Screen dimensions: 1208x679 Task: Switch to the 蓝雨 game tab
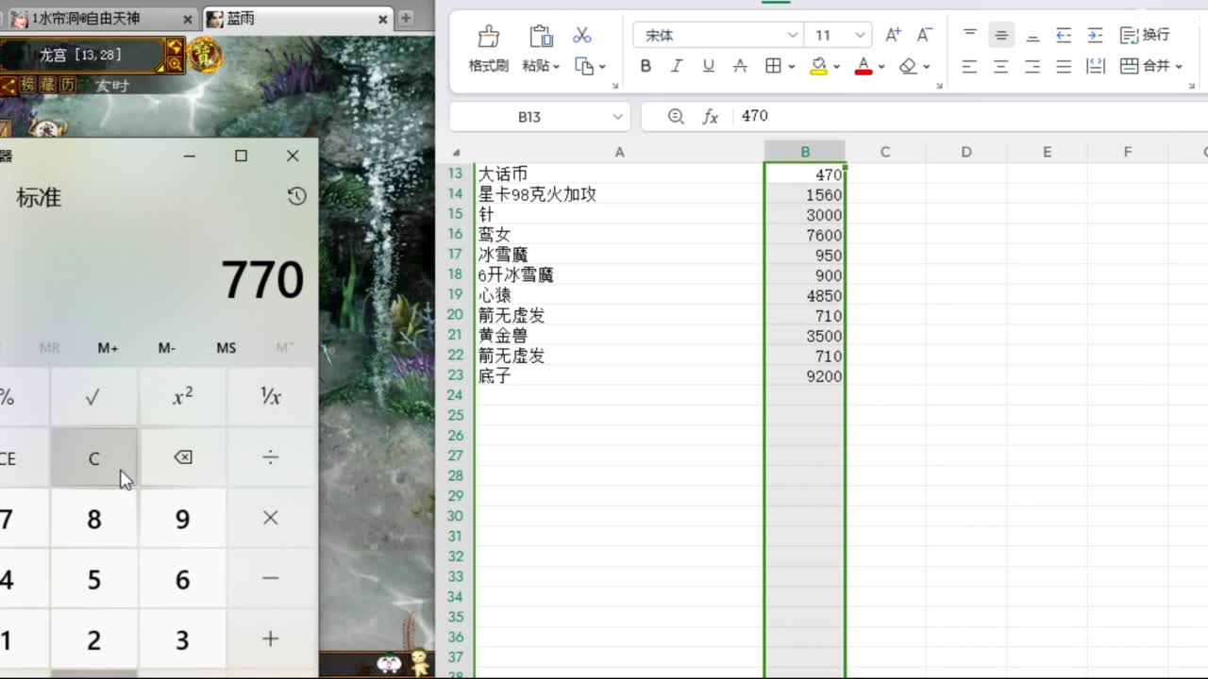pos(295,19)
